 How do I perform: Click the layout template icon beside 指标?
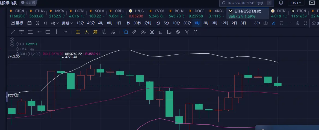point(29,23)
